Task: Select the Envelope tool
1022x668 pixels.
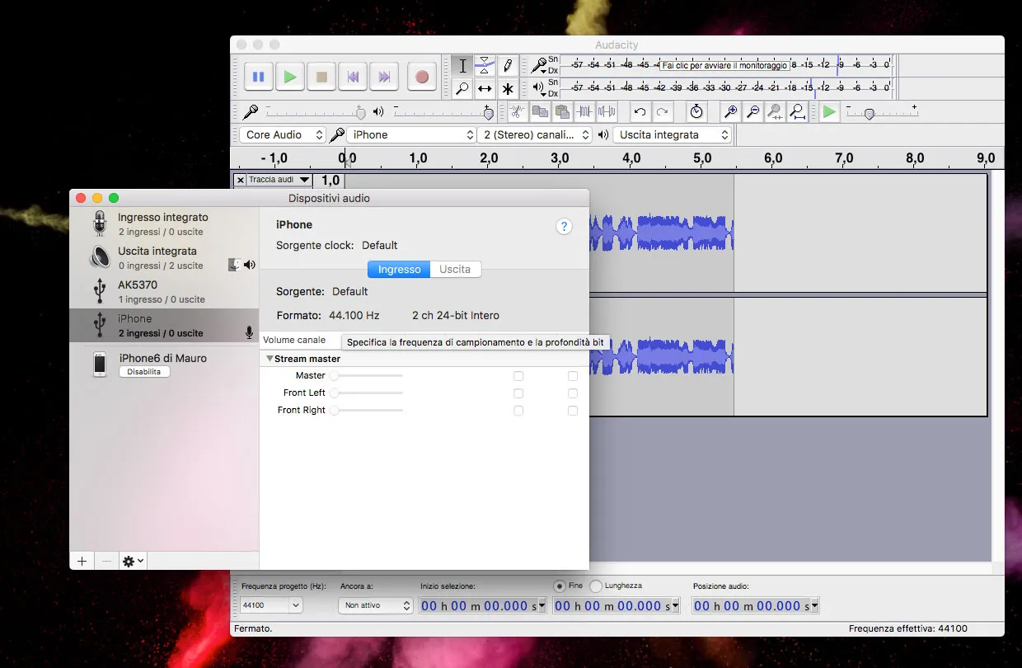Action: (485, 65)
